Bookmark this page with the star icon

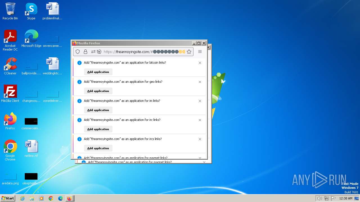[189, 52]
